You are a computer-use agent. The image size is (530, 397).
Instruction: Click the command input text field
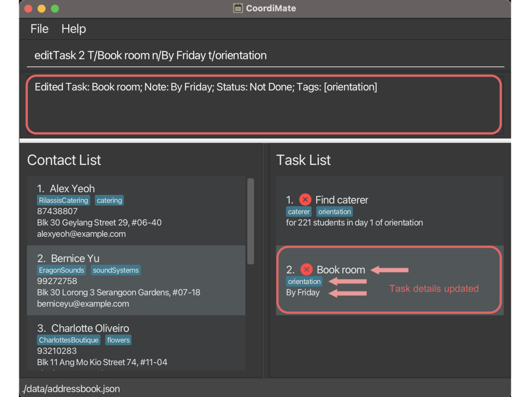[265, 55]
